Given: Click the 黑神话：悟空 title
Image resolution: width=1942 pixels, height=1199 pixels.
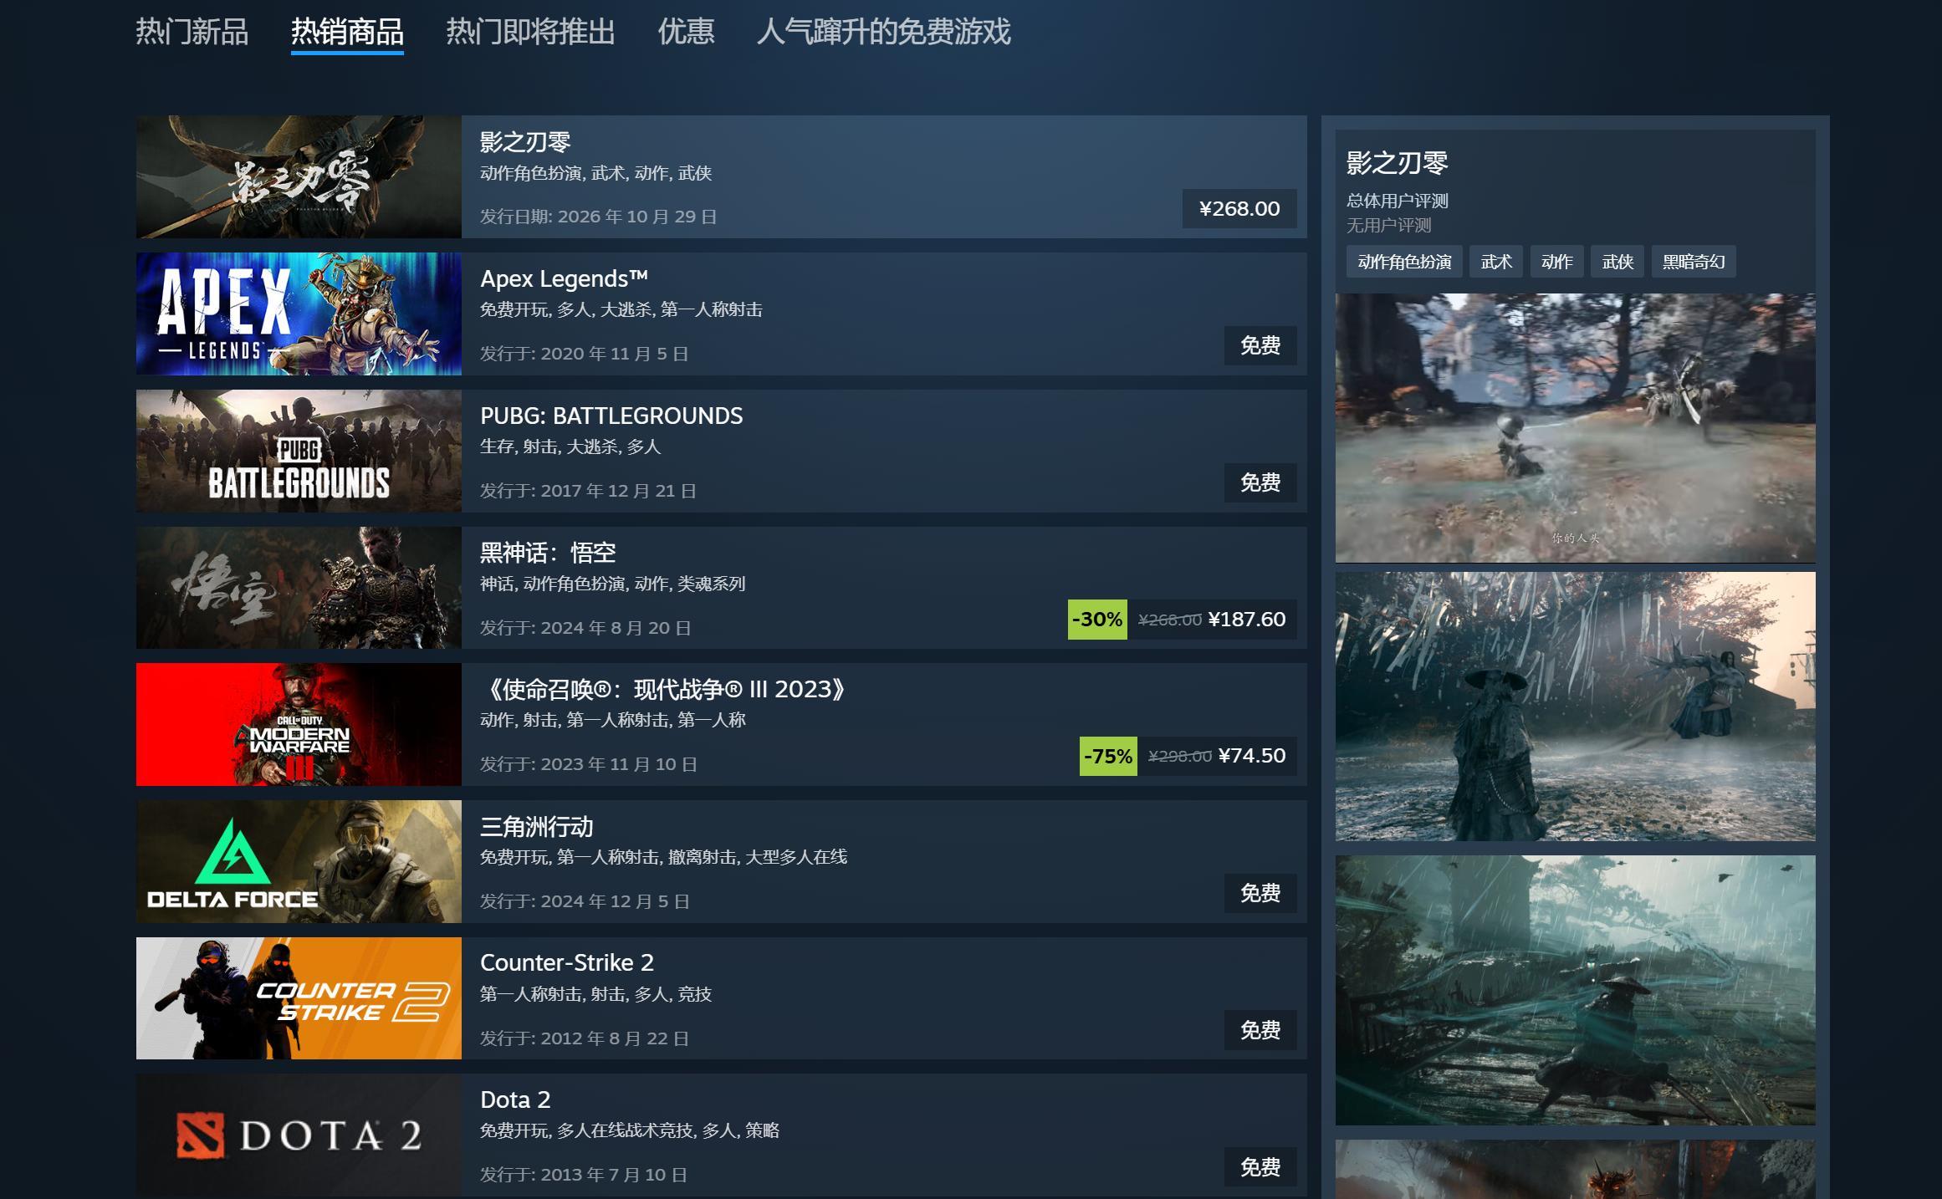Looking at the screenshot, I should pos(548,553).
